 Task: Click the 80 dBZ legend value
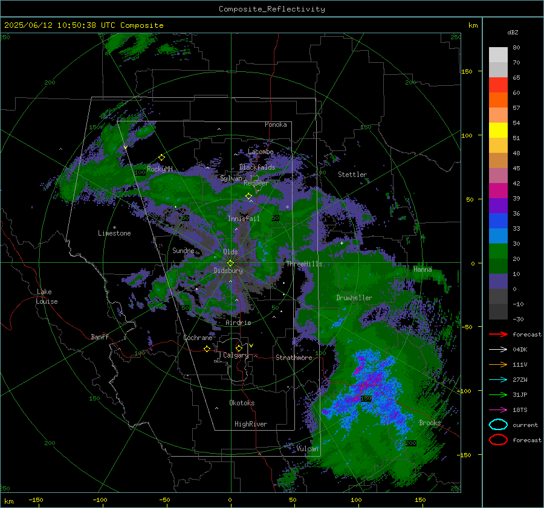click(x=516, y=48)
